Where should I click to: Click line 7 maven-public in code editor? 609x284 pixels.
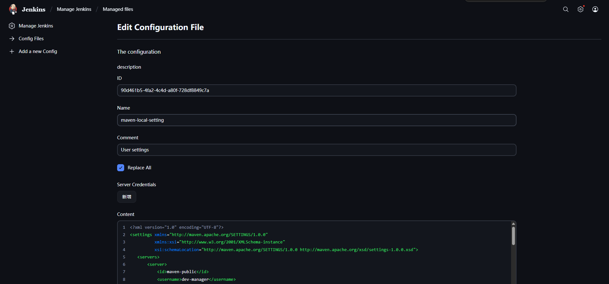point(181,272)
